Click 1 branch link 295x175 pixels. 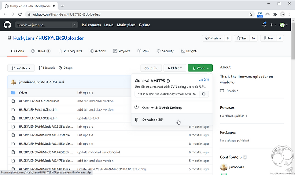47,68
